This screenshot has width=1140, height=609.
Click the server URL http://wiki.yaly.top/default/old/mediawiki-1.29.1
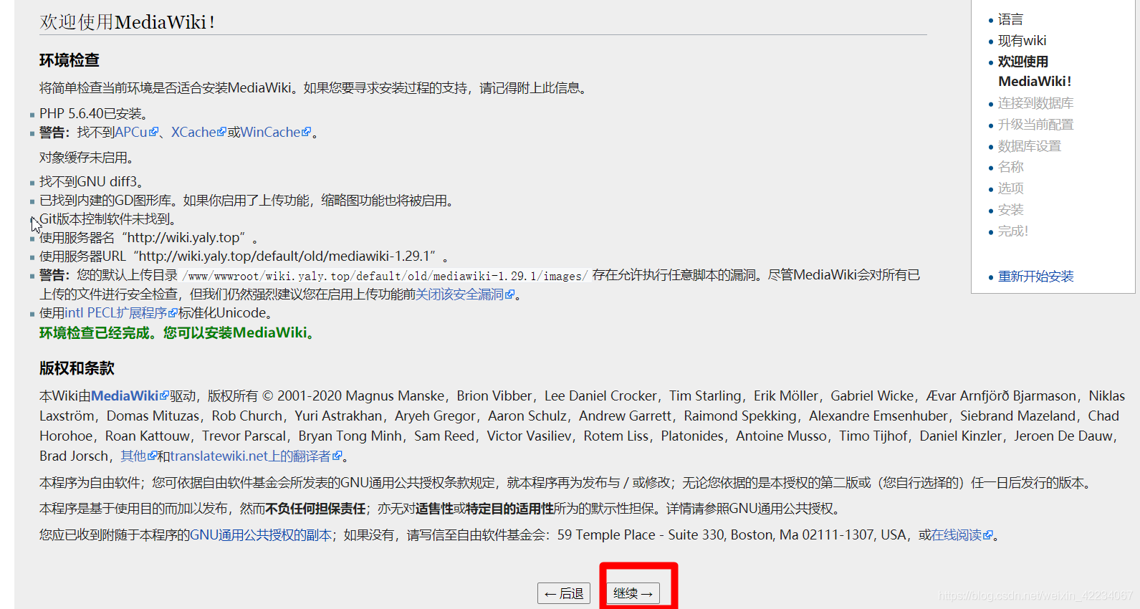[x=287, y=256]
